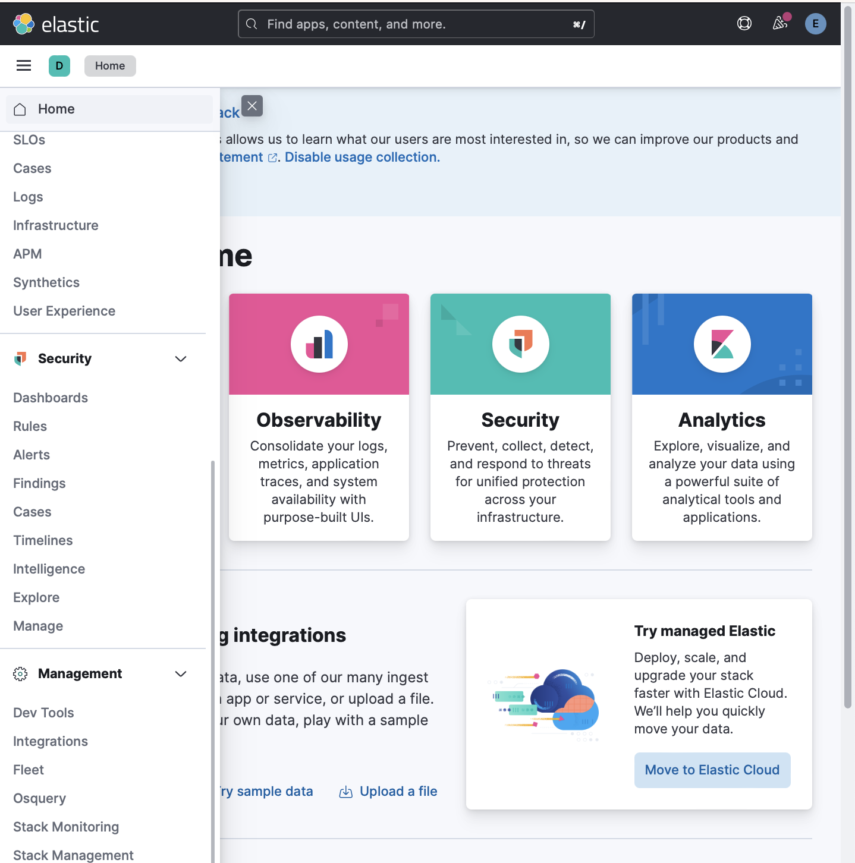The width and height of the screenshot is (855, 863).
Task: Open Stack Monitoring in the sidebar
Action: pos(66,827)
